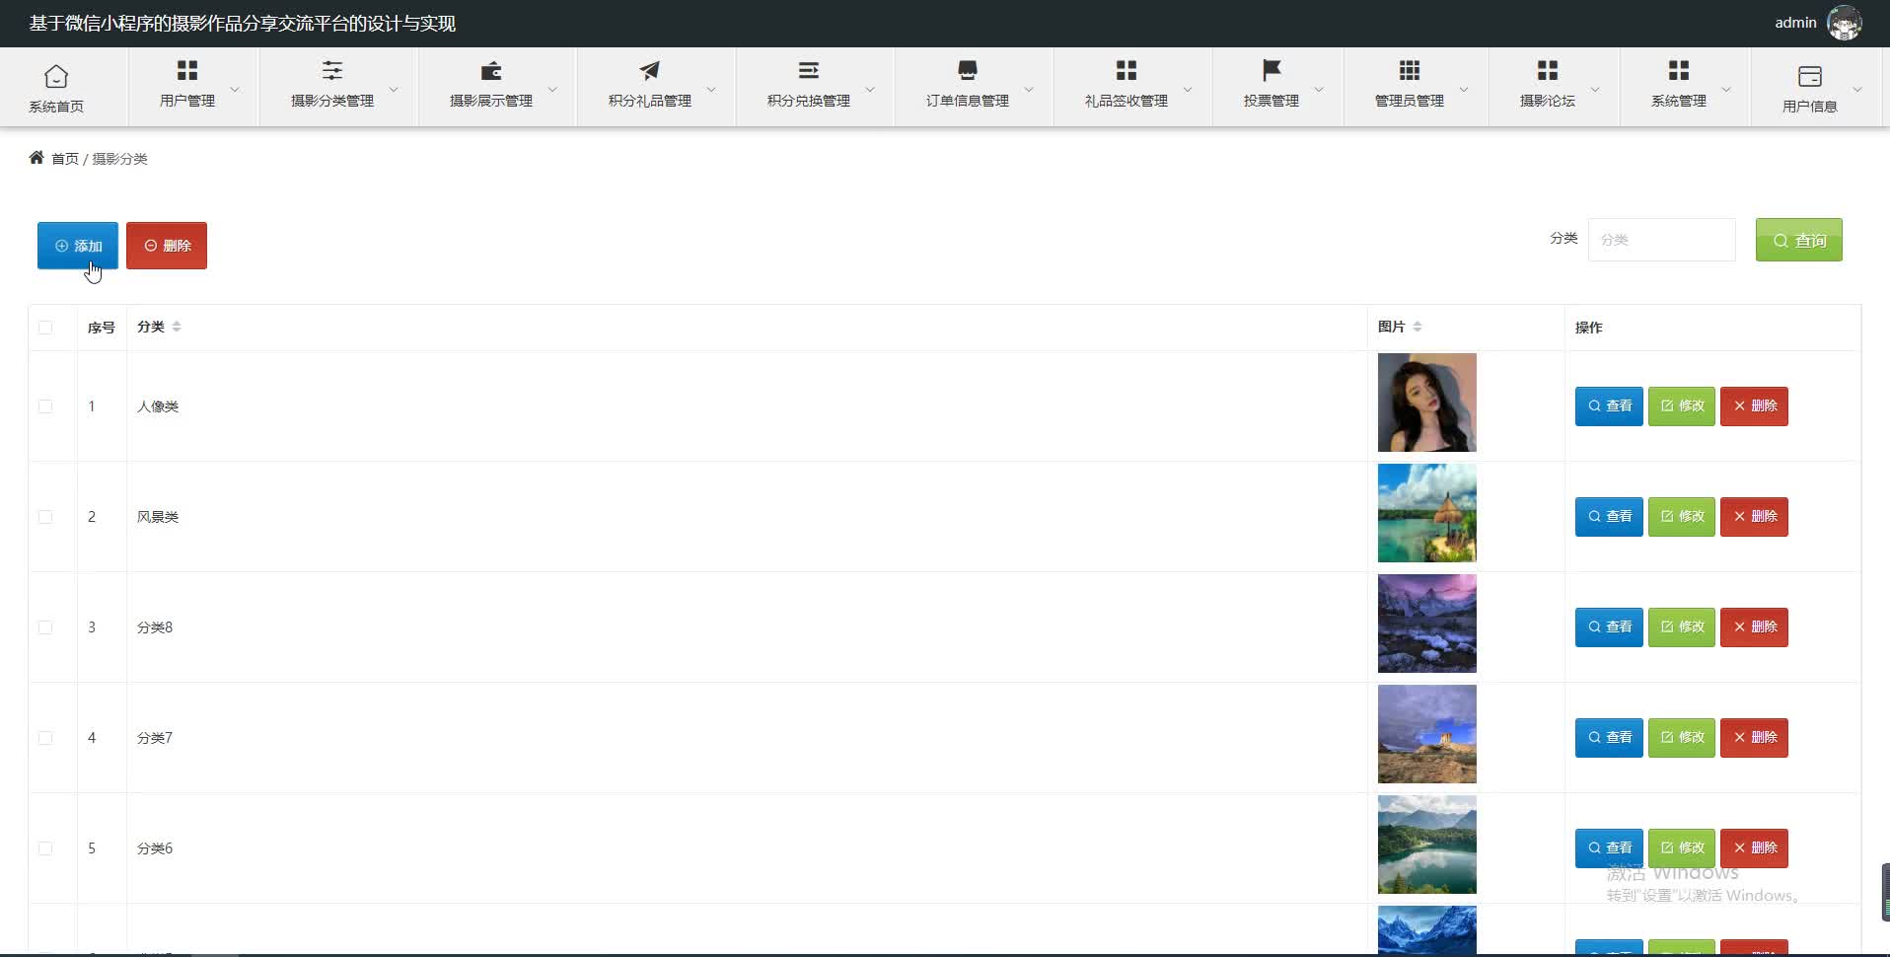Click the 用户信息 card icon
The width and height of the screenshot is (1890, 957).
tap(1810, 76)
